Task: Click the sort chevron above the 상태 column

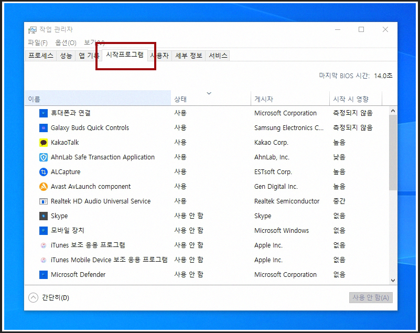Action: (209, 93)
